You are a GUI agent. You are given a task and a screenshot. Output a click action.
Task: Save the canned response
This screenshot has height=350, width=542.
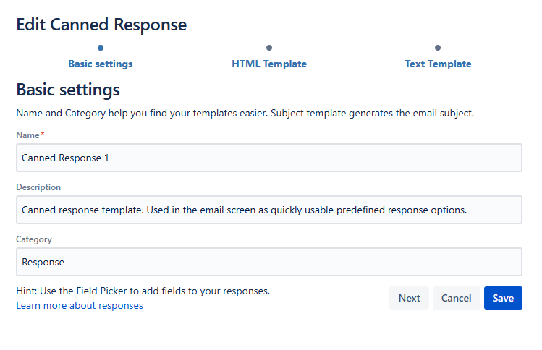click(503, 298)
